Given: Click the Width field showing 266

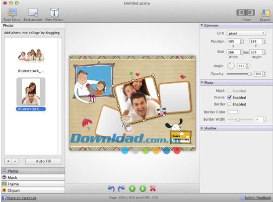Looking at the screenshot, I should (234, 52).
